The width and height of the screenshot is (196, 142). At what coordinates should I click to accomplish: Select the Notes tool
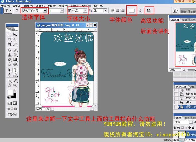10,81
